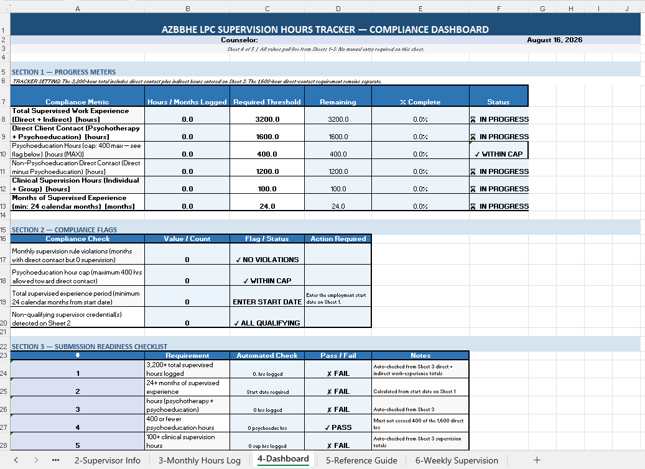The height and width of the screenshot is (469, 645).
Task: Select column D header
Action: [x=338, y=9]
